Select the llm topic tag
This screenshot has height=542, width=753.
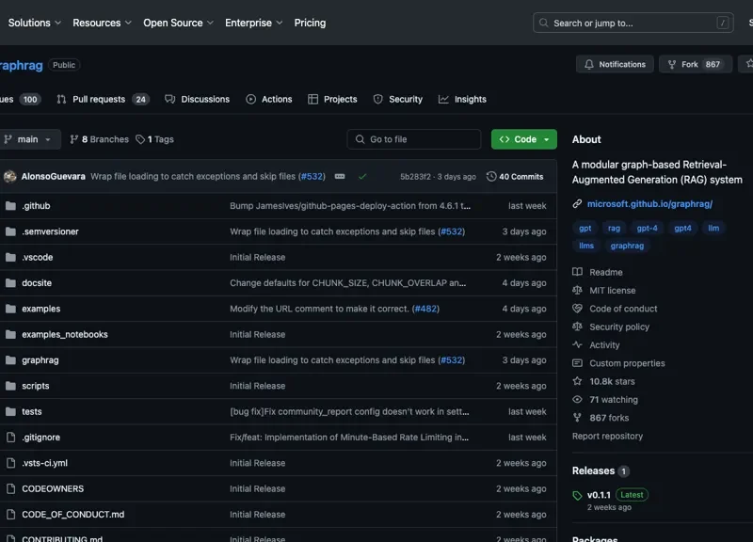click(x=713, y=228)
